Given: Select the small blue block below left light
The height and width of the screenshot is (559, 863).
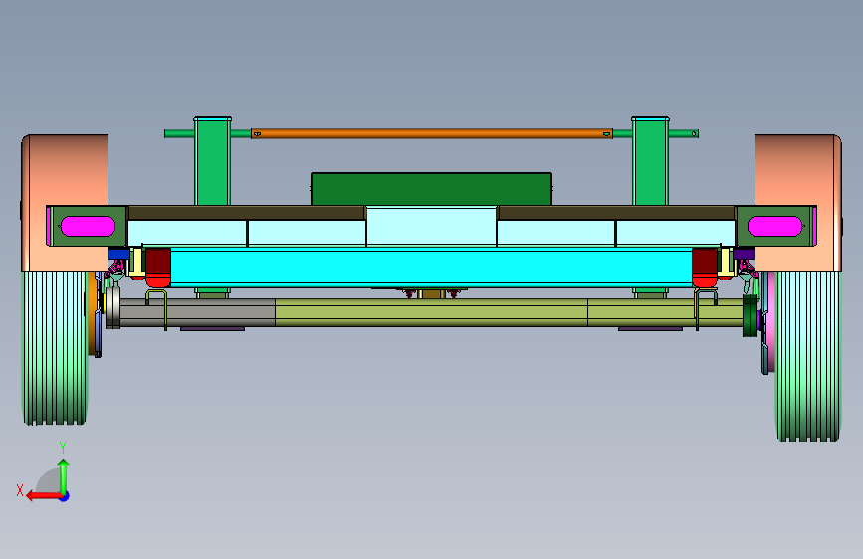Looking at the screenshot, I should coord(118,254).
